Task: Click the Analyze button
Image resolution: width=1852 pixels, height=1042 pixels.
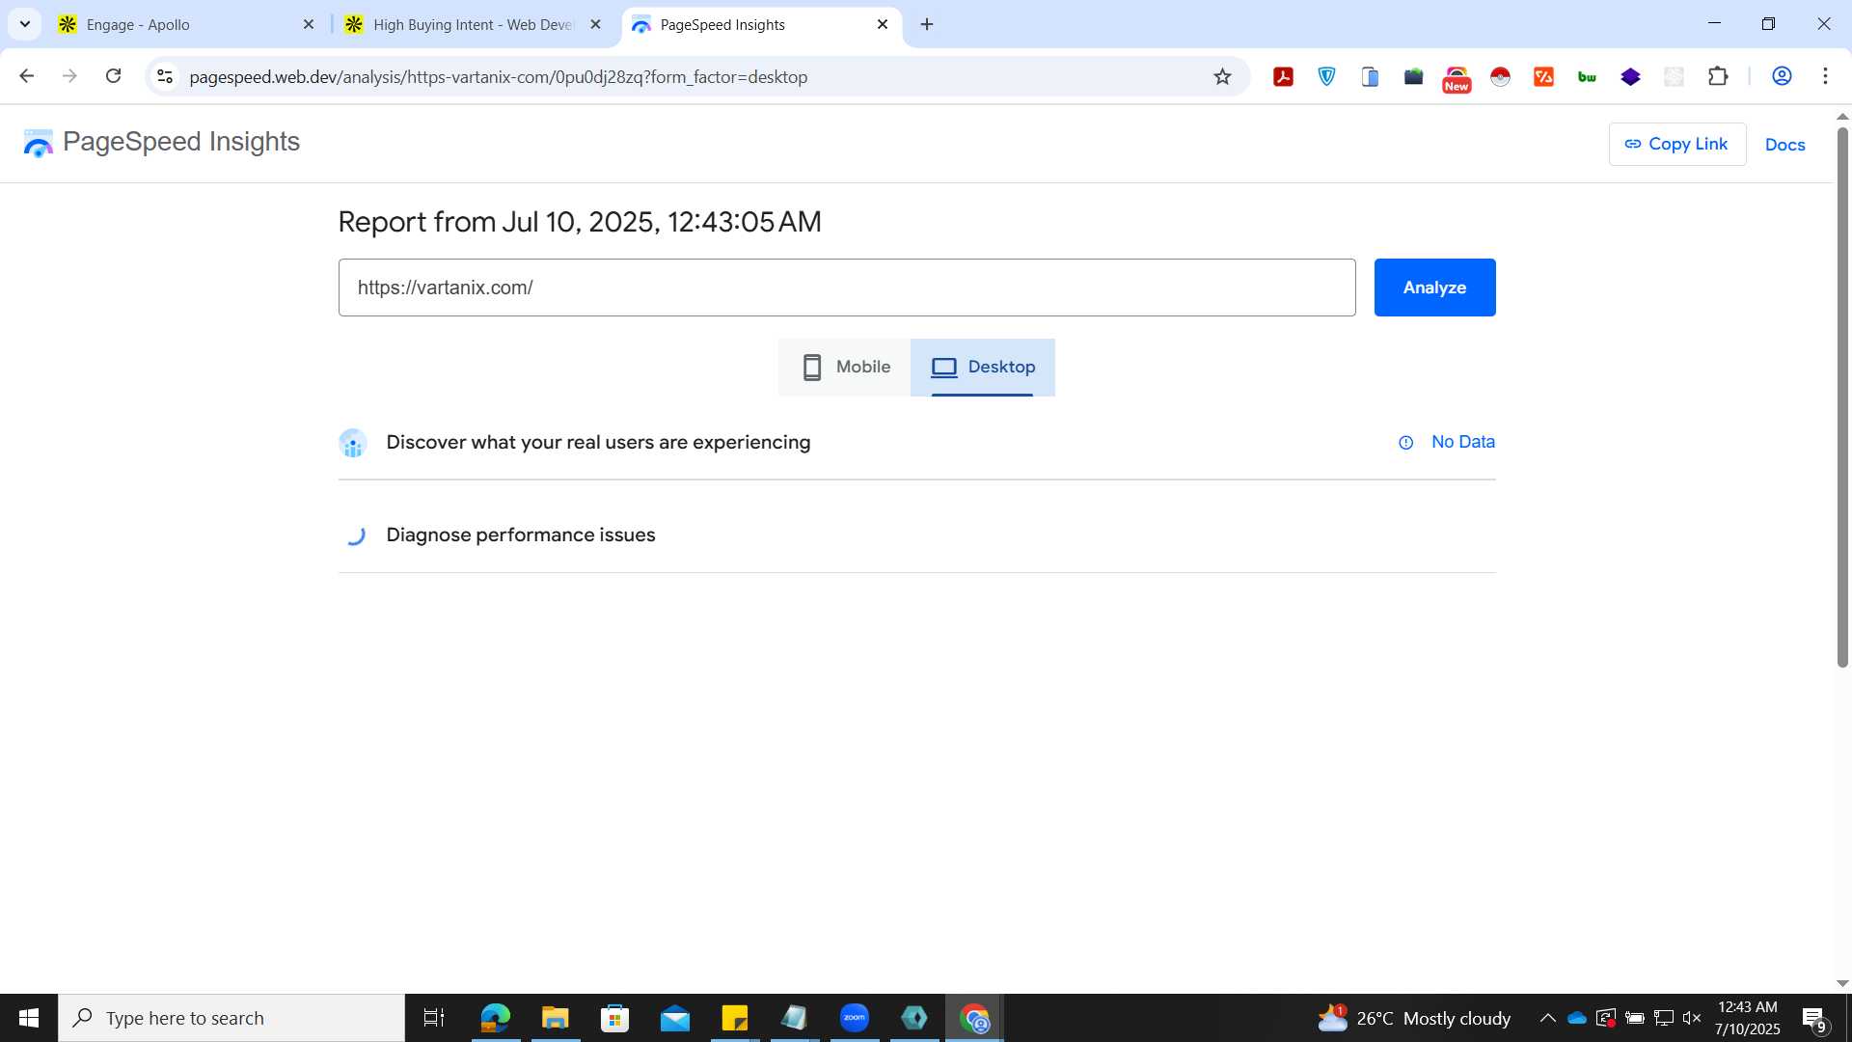Action: coord(1434,288)
